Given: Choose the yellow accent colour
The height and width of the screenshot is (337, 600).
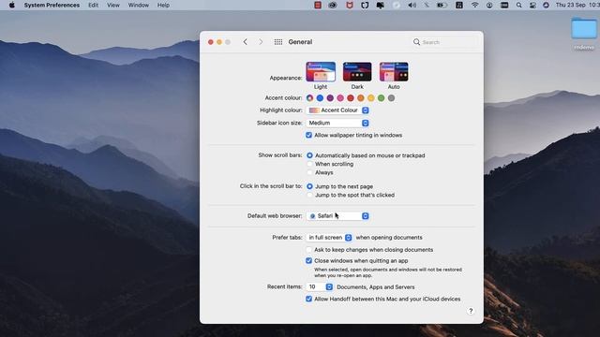Looking at the screenshot, I should 371,98.
